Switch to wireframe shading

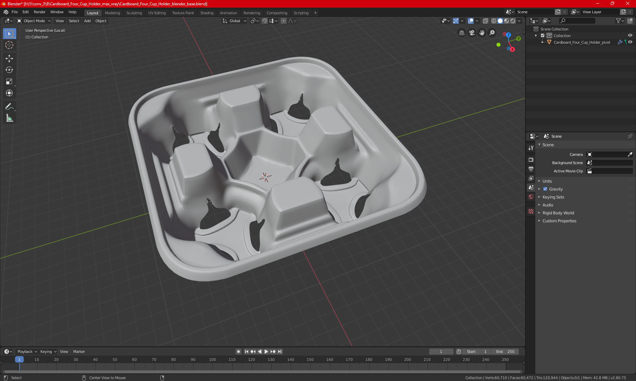[x=494, y=21]
